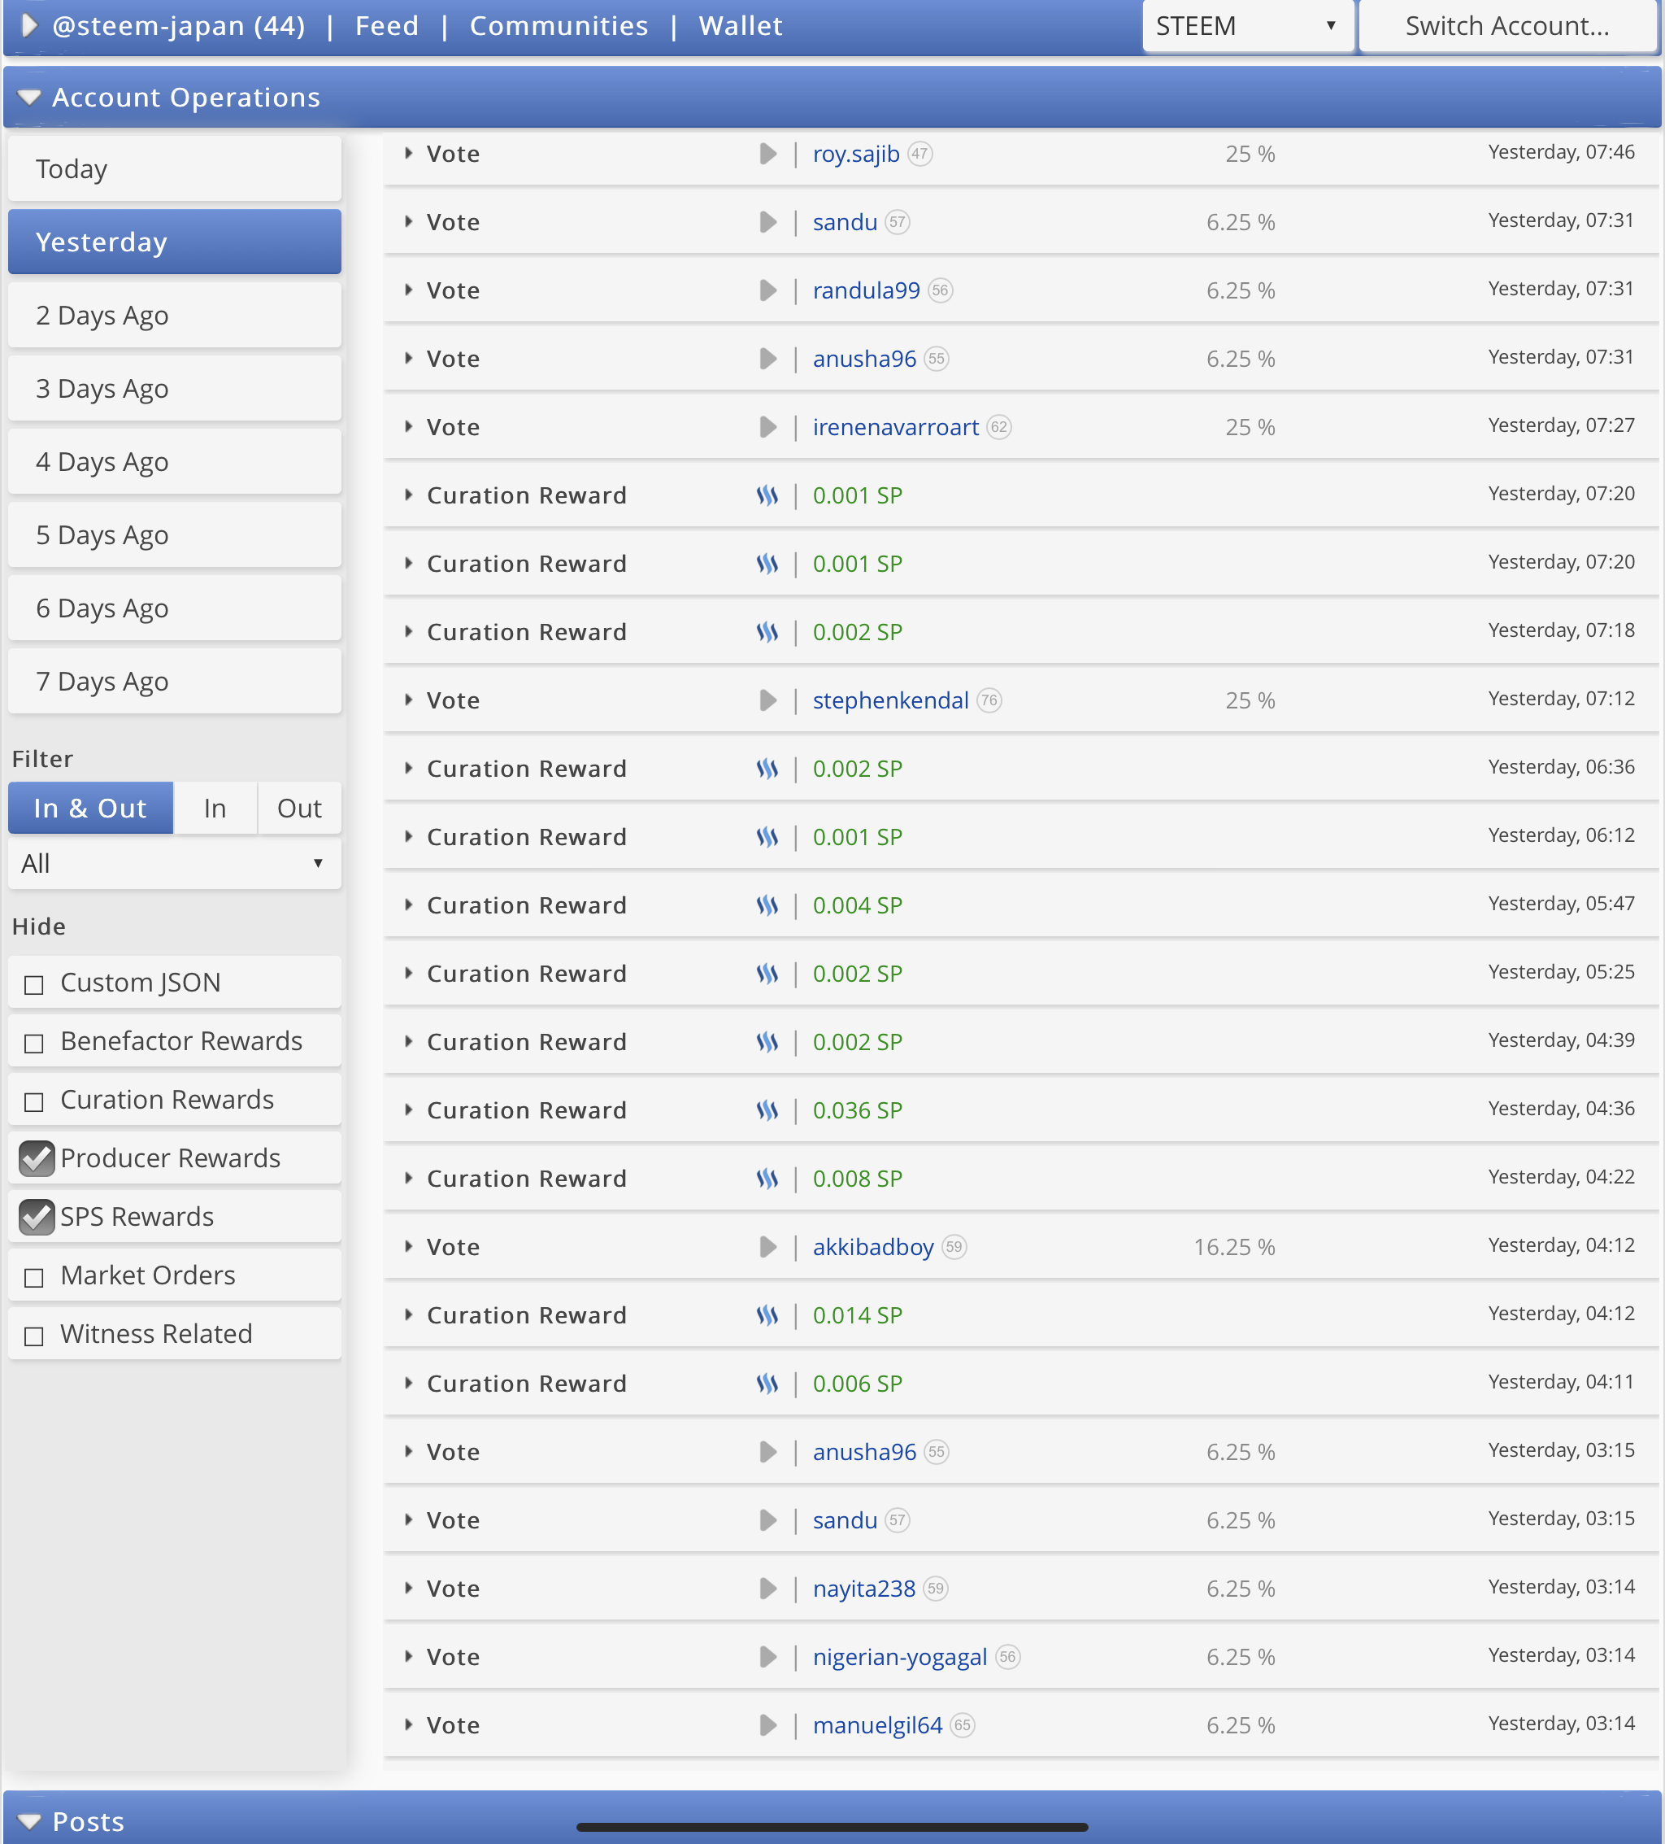Enable hiding Custom JSON operations
Viewport: 1665px width, 1844px height.
pos(35,985)
